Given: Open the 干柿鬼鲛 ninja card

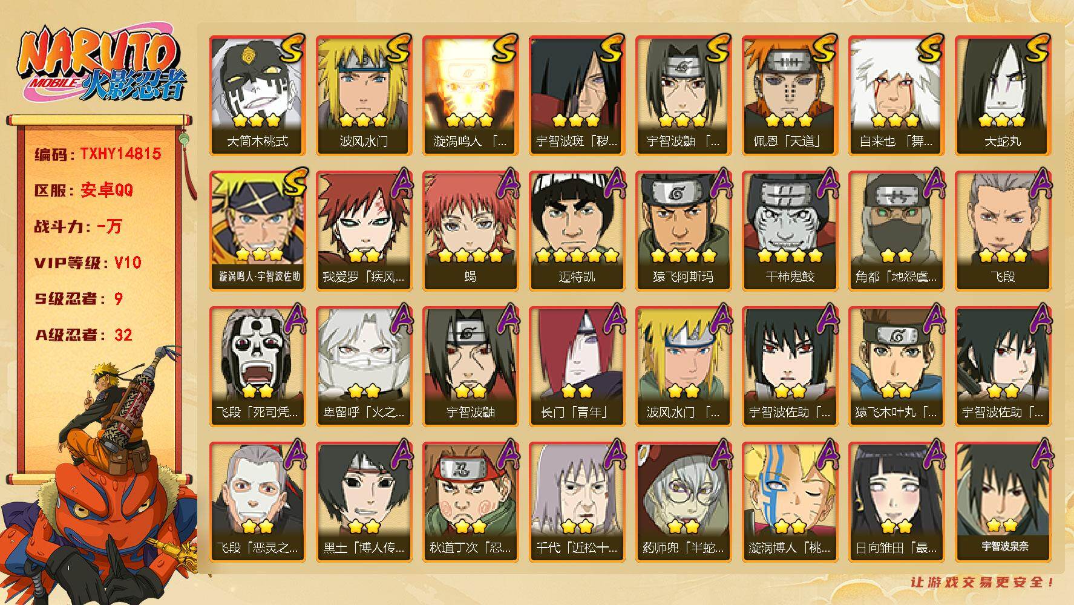Looking at the screenshot, I should click(790, 231).
